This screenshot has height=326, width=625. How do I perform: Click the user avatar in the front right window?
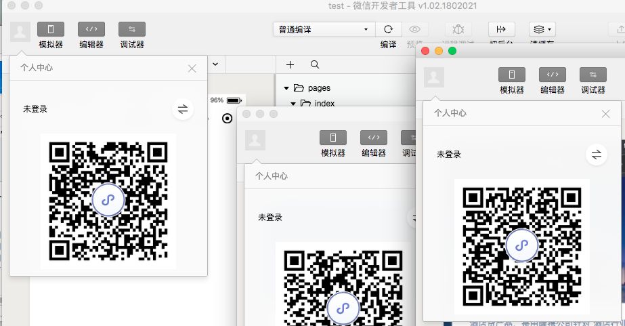coord(433,77)
